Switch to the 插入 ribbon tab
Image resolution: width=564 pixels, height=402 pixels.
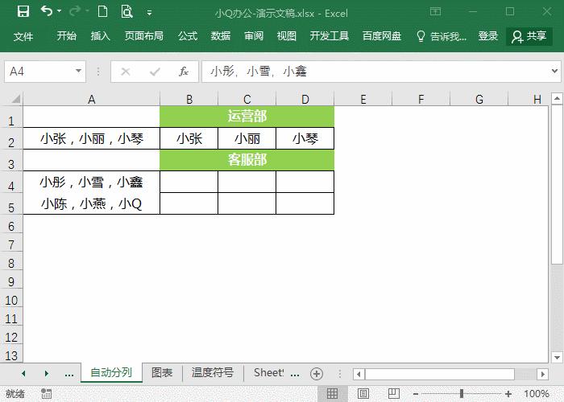click(x=101, y=36)
